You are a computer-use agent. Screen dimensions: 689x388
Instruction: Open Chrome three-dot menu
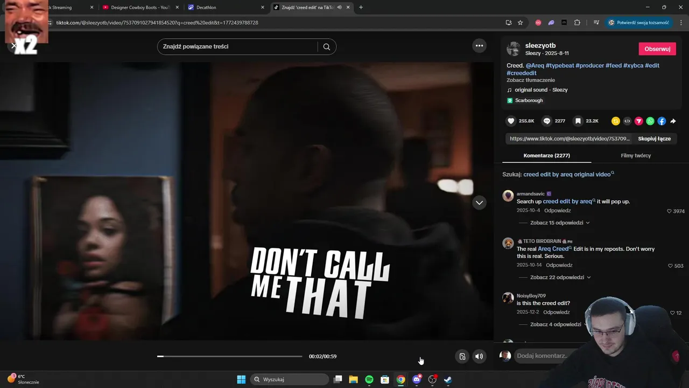[681, 23]
